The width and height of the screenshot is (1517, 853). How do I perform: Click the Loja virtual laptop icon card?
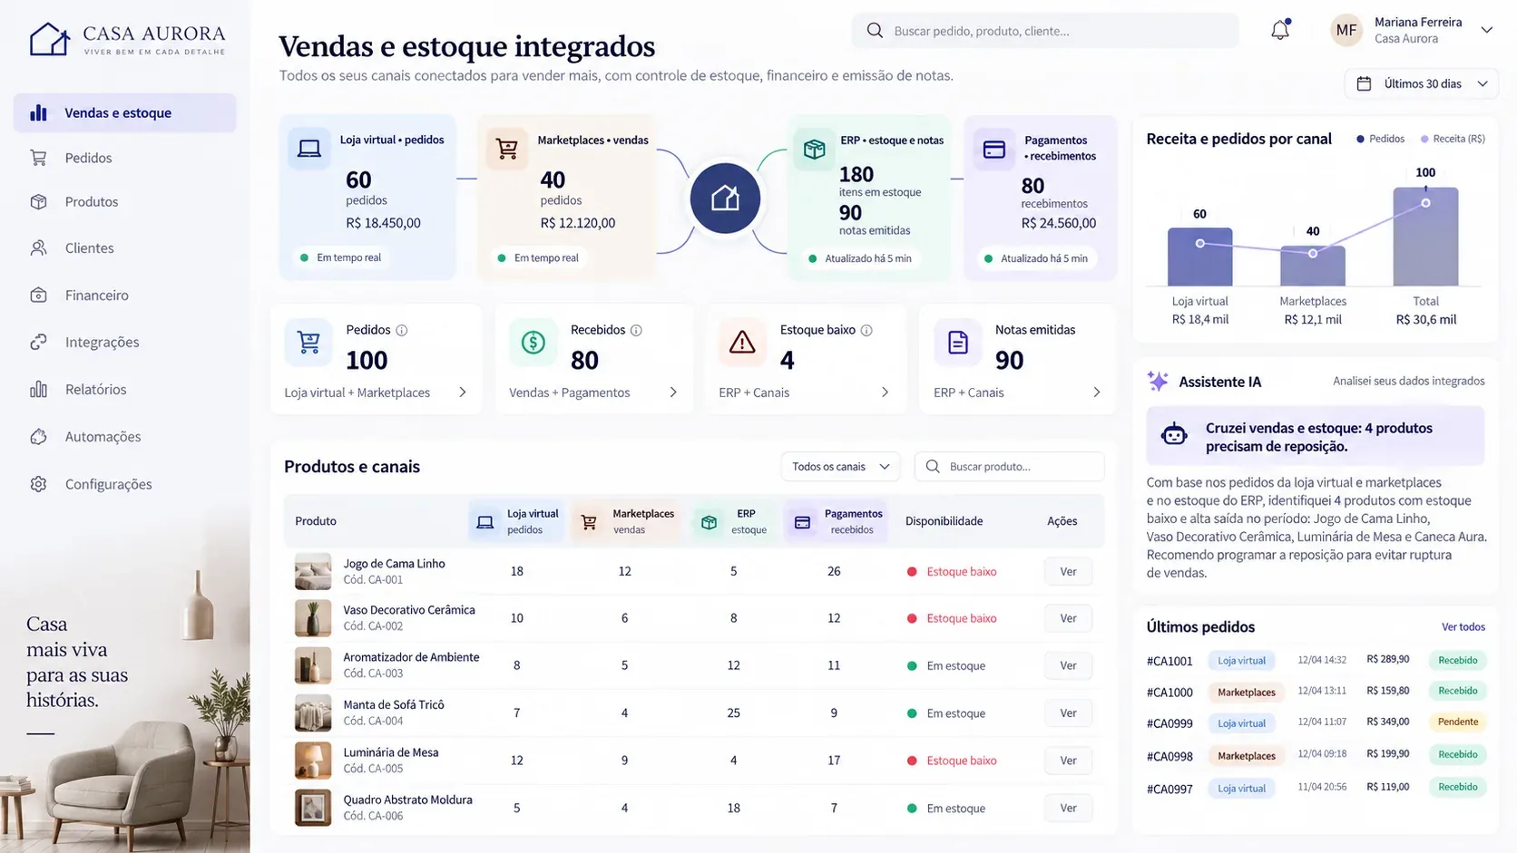pyautogui.click(x=309, y=149)
